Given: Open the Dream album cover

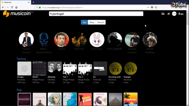Looking at the screenshot, I should 100,99.
